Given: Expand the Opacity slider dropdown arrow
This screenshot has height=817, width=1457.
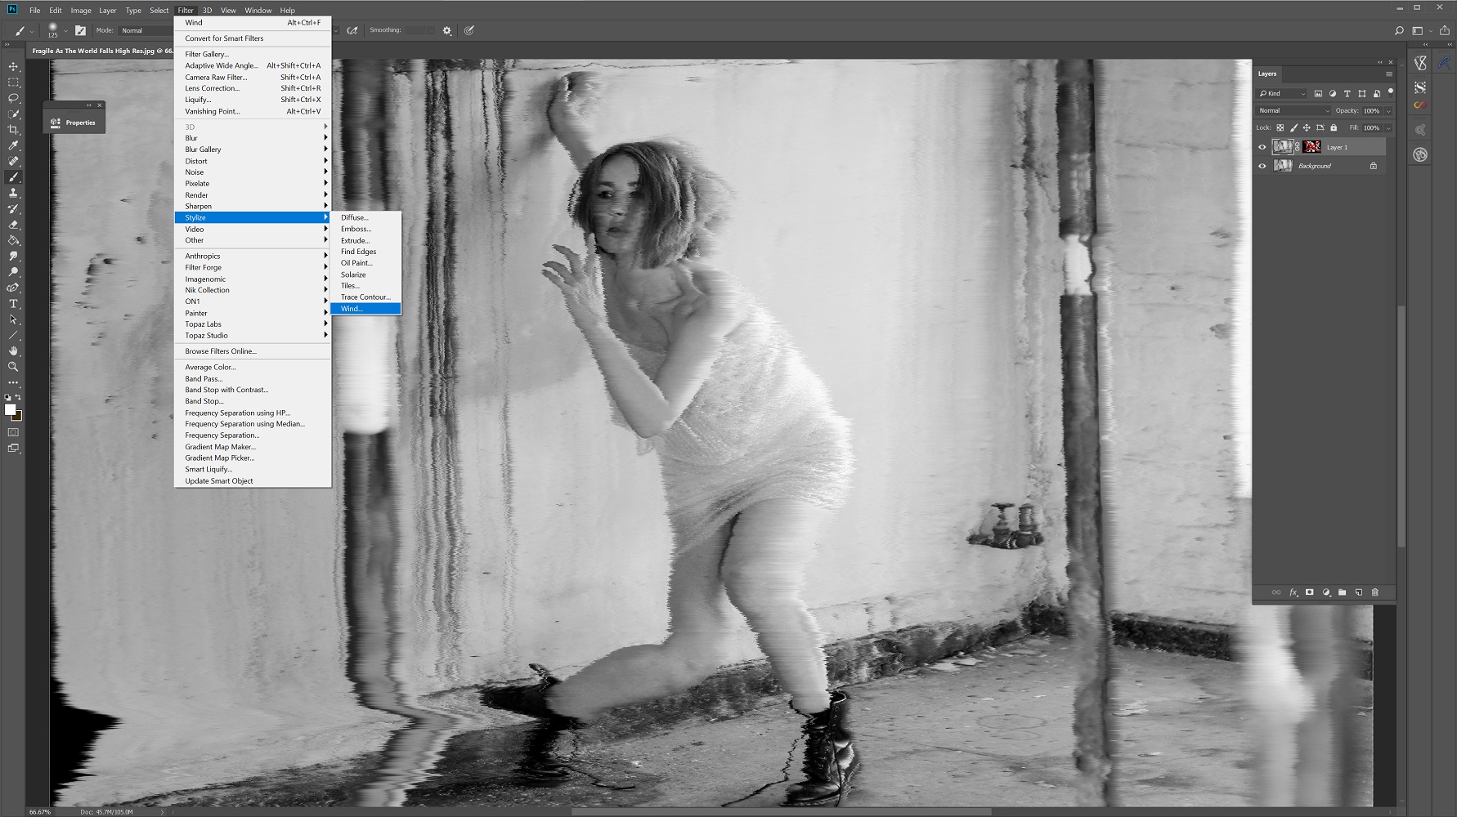Looking at the screenshot, I should 1388,110.
